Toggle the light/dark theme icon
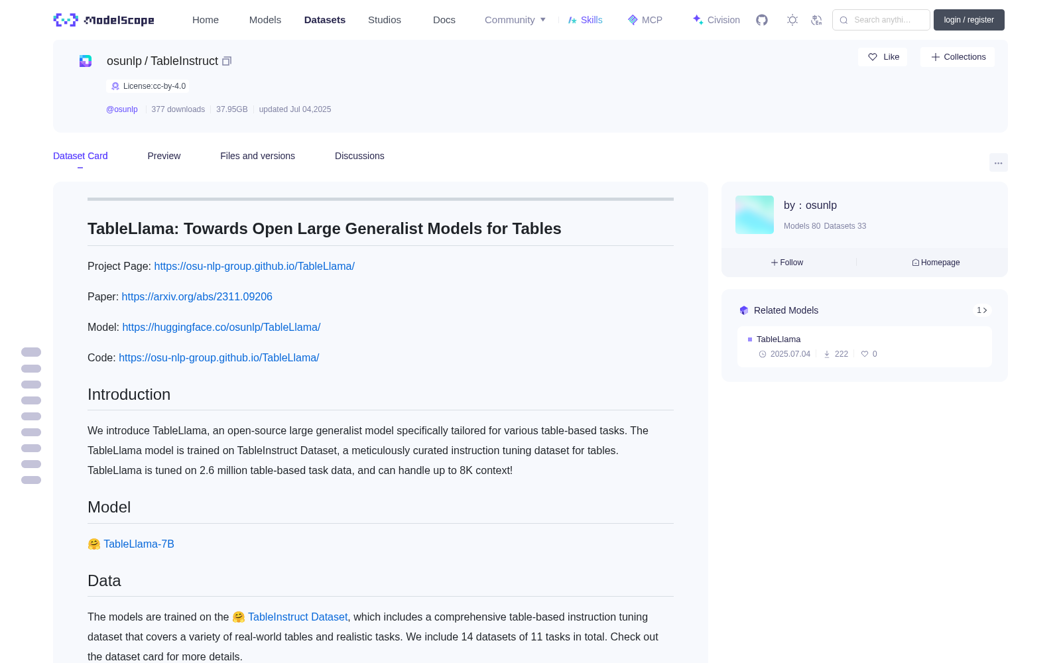Screen dimensions: 1061x663 792,20
